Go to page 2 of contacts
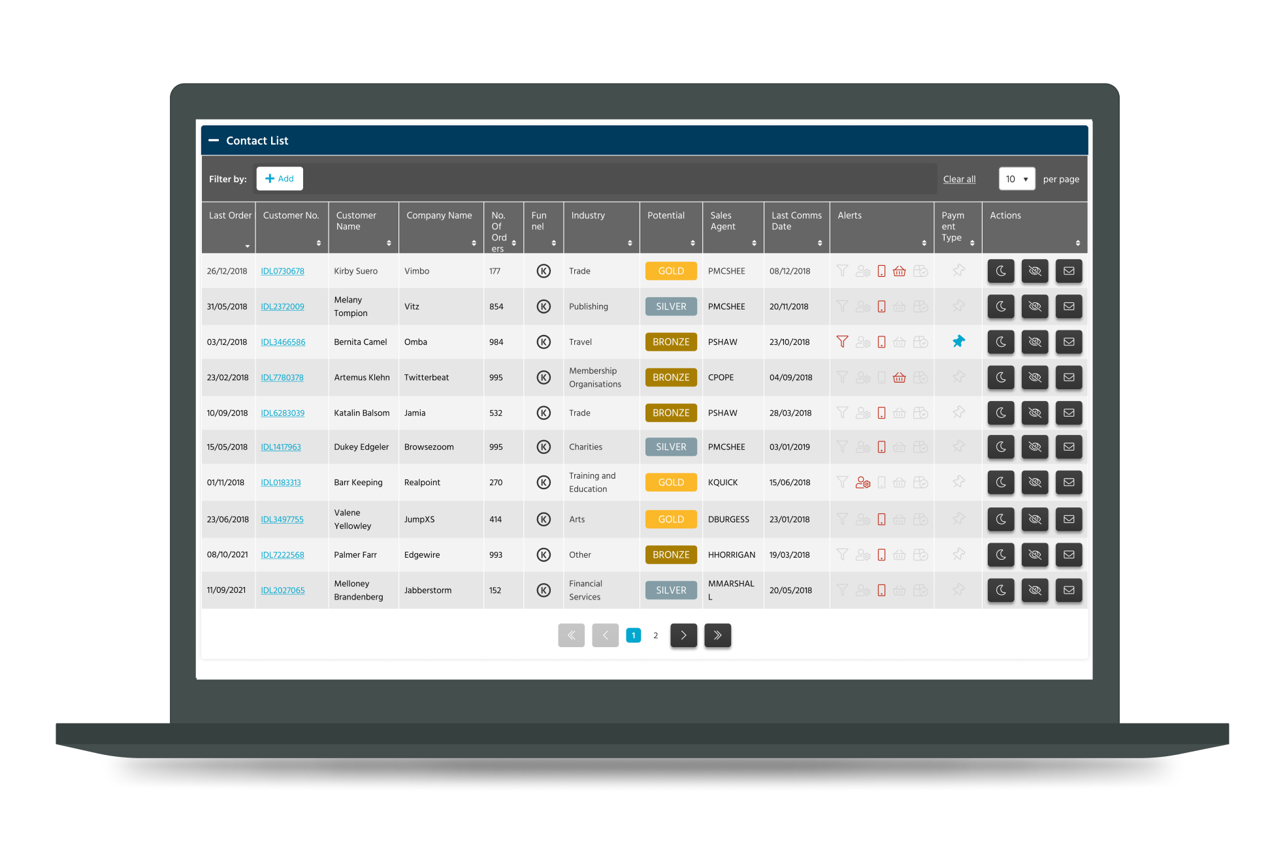Viewport: 1285px width, 862px height. pyautogui.click(x=655, y=635)
